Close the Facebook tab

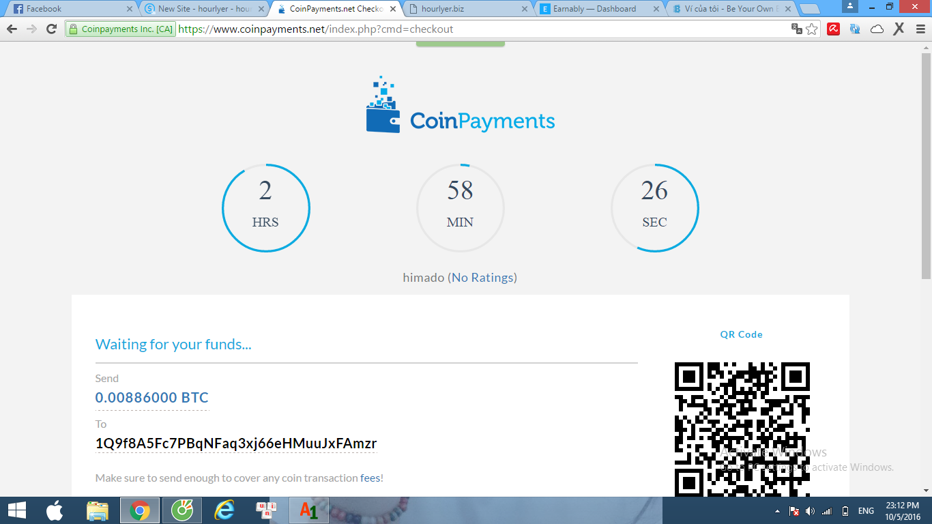[x=130, y=9]
